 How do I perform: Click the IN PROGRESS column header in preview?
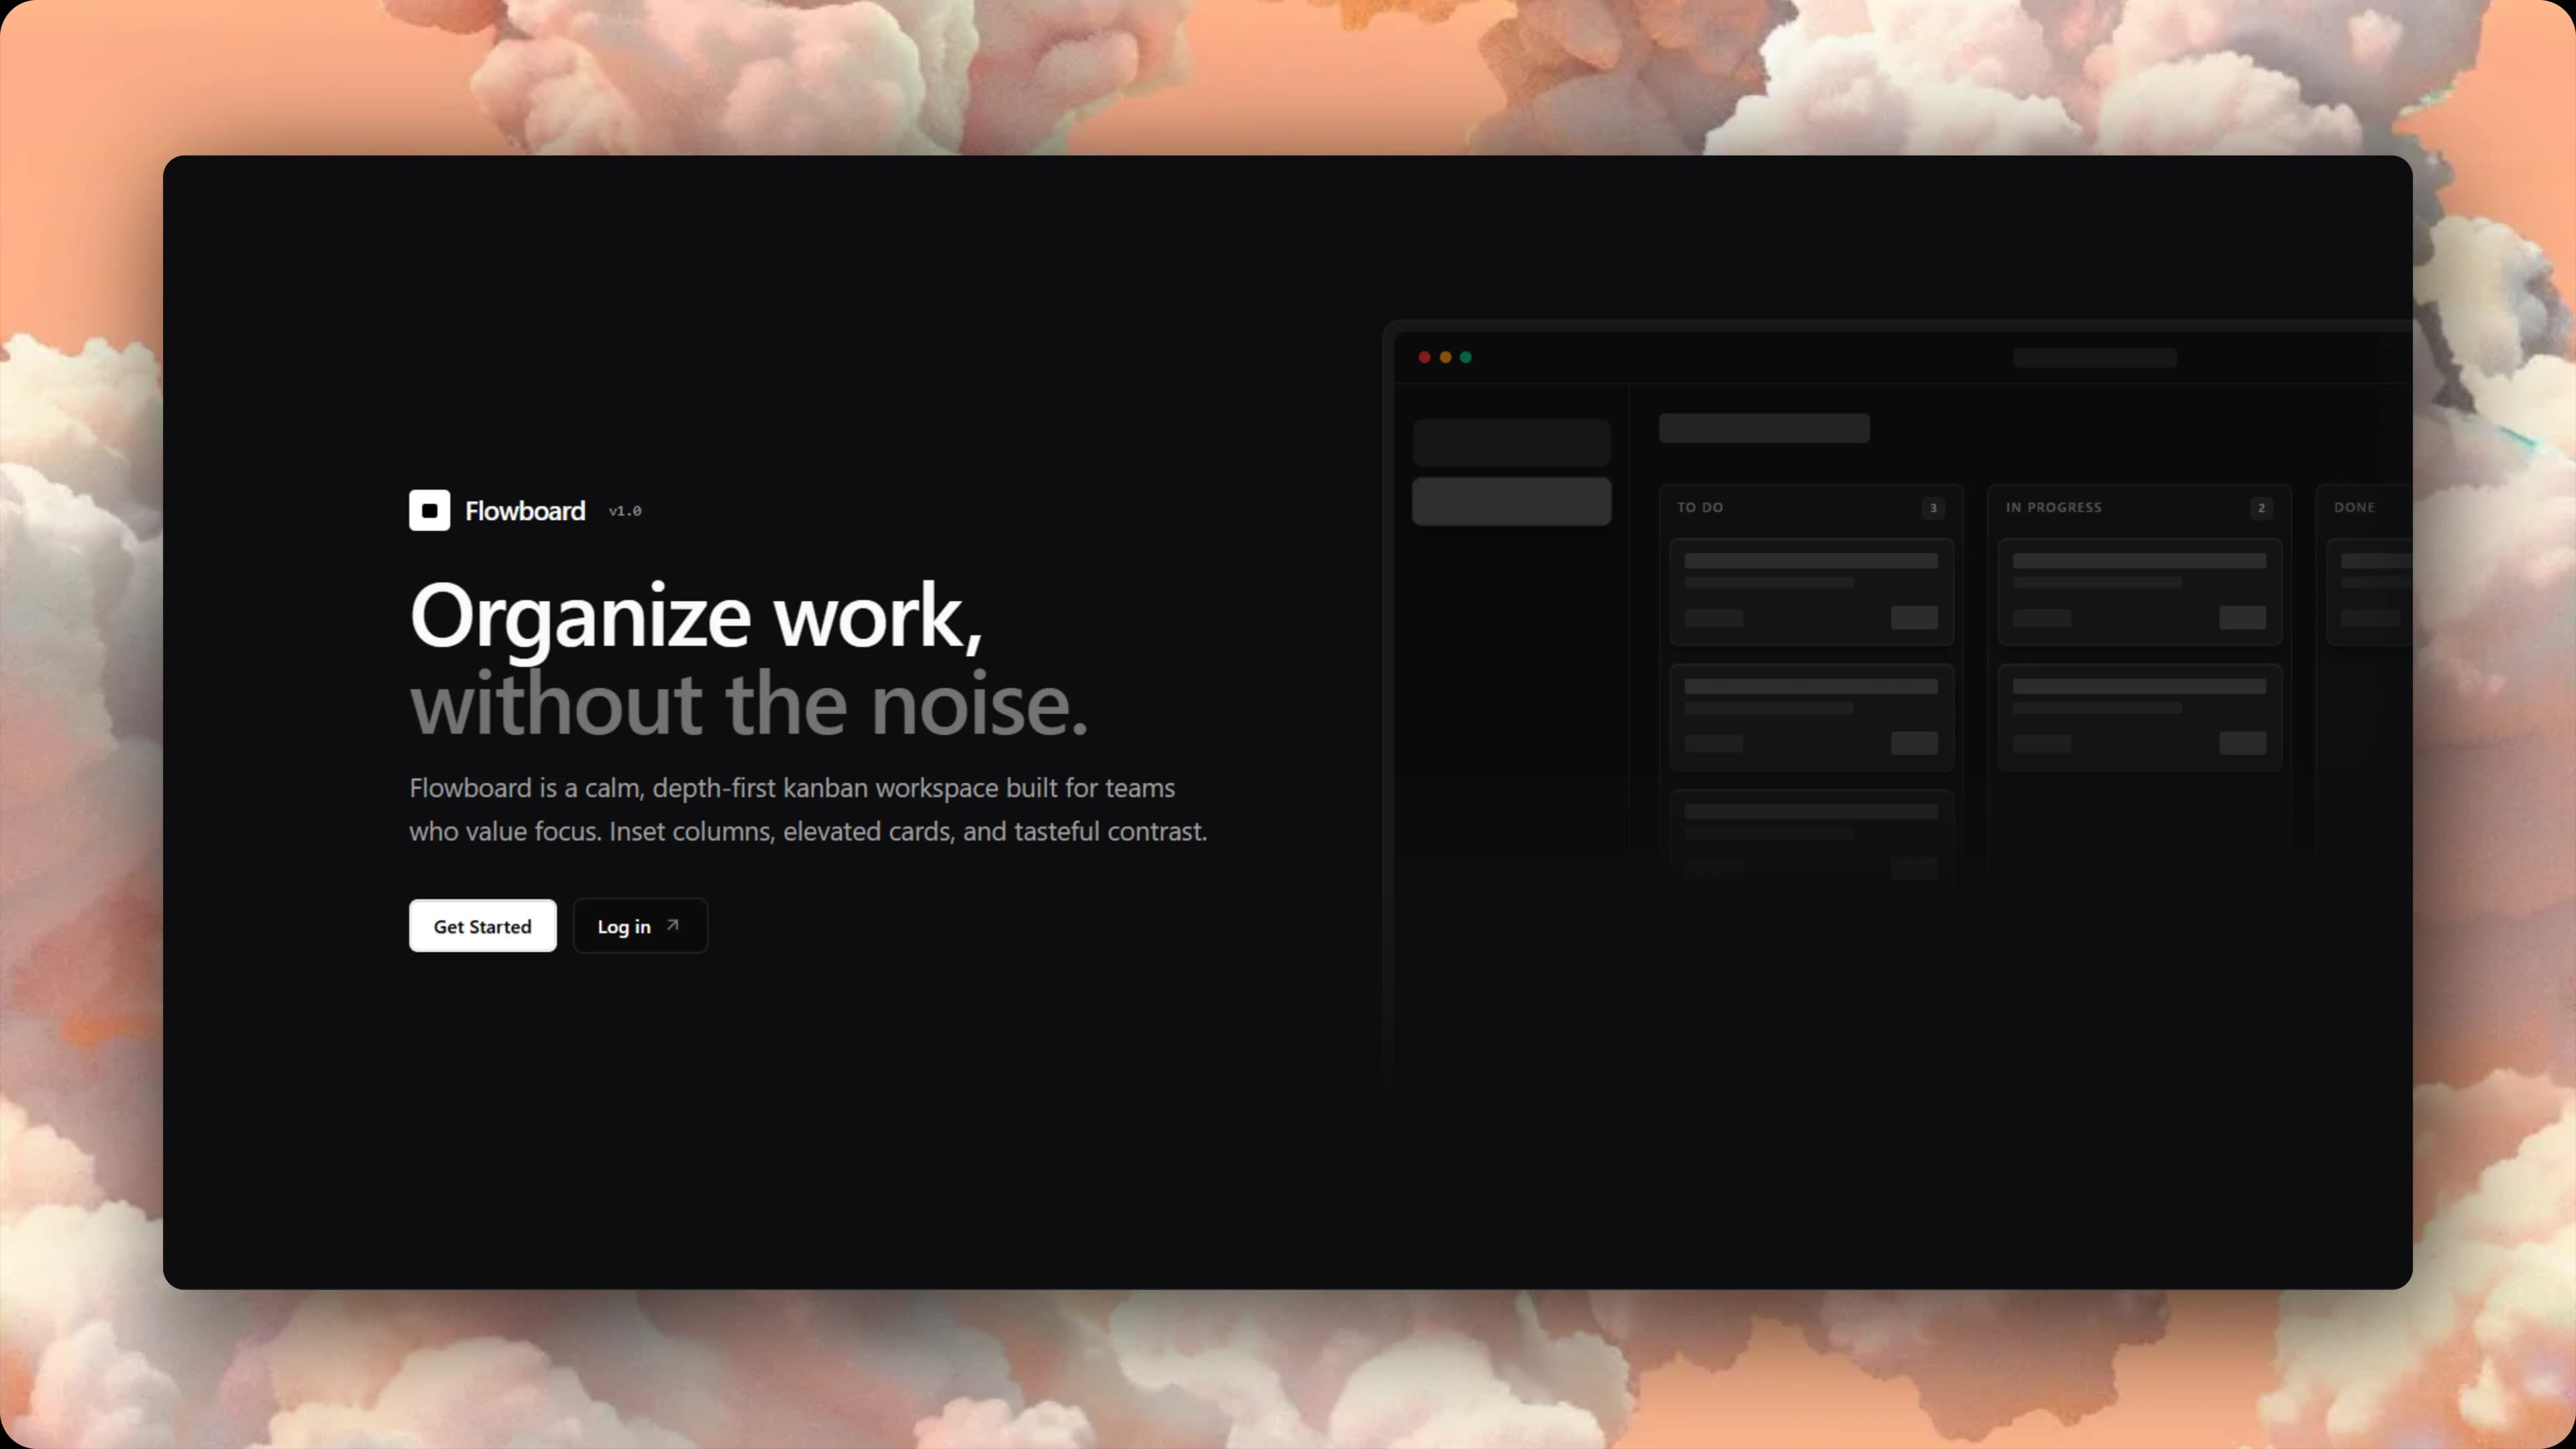(2053, 507)
